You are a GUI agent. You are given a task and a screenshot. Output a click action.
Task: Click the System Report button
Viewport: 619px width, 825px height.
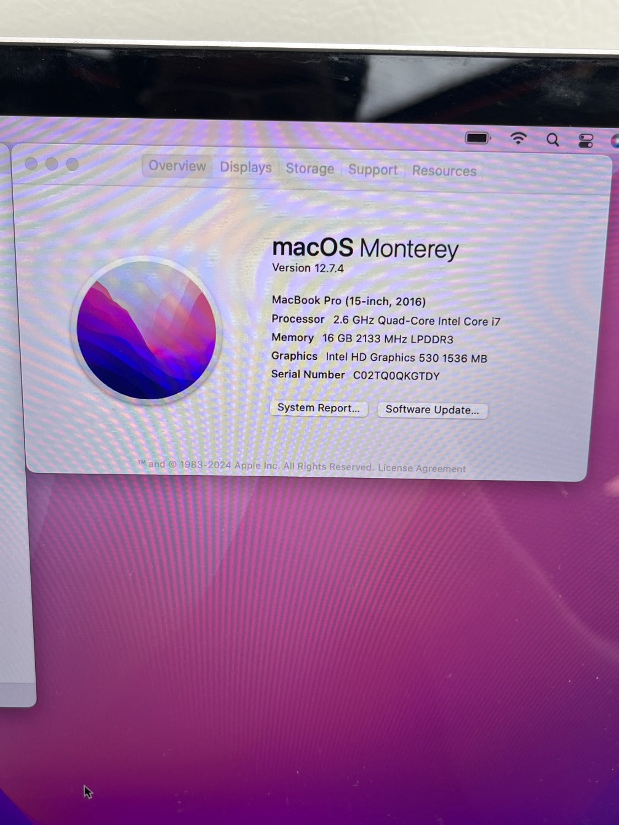coord(319,408)
